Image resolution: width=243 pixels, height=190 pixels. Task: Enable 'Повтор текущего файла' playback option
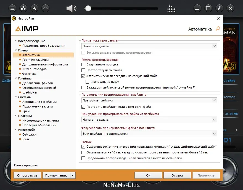[x=83, y=70]
